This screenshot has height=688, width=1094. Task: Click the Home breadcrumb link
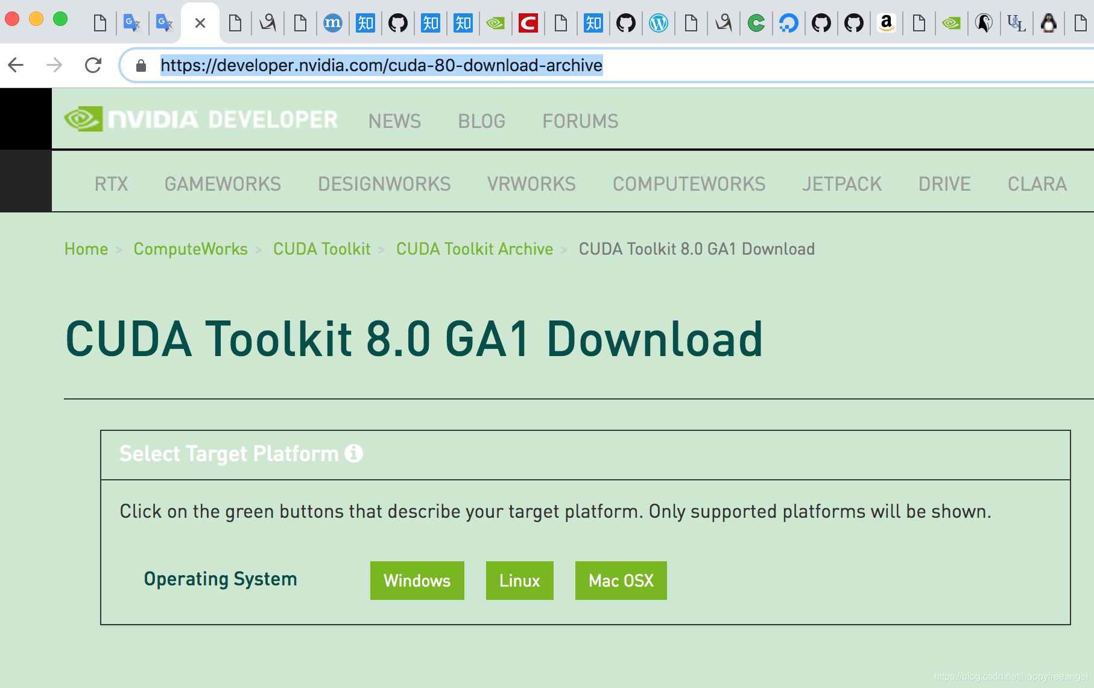coord(86,249)
